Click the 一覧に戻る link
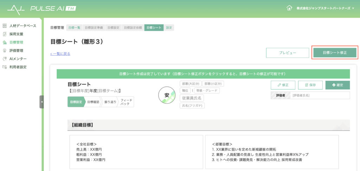Screen dimensions: 360x171 pos(60,54)
